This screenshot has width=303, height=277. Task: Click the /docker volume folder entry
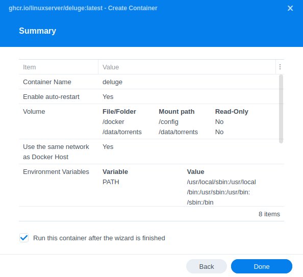pyautogui.click(x=113, y=122)
